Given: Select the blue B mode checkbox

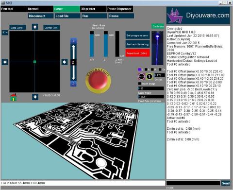Looking at the screenshot, I should coord(139,69).
